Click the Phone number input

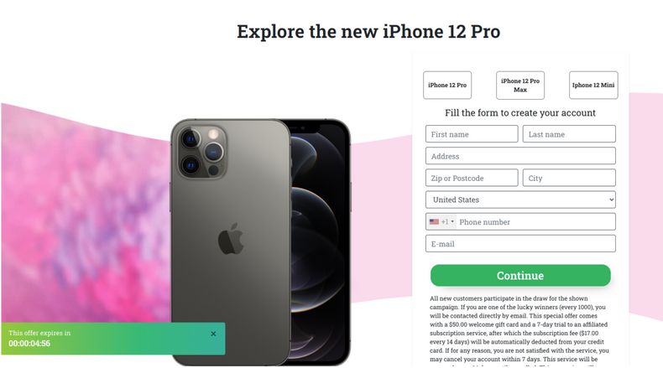coord(535,222)
